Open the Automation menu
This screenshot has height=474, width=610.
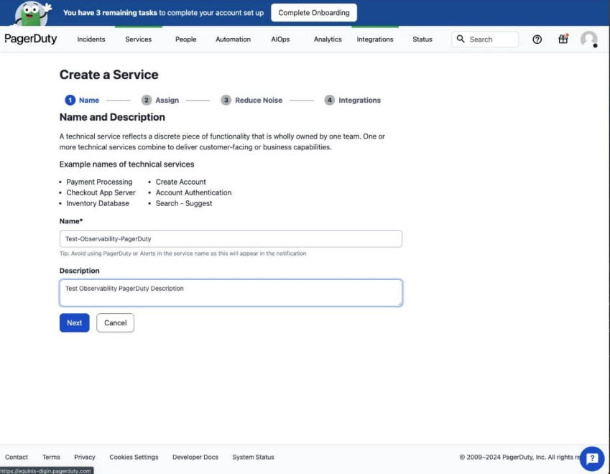pyautogui.click(x=233, y=39)
